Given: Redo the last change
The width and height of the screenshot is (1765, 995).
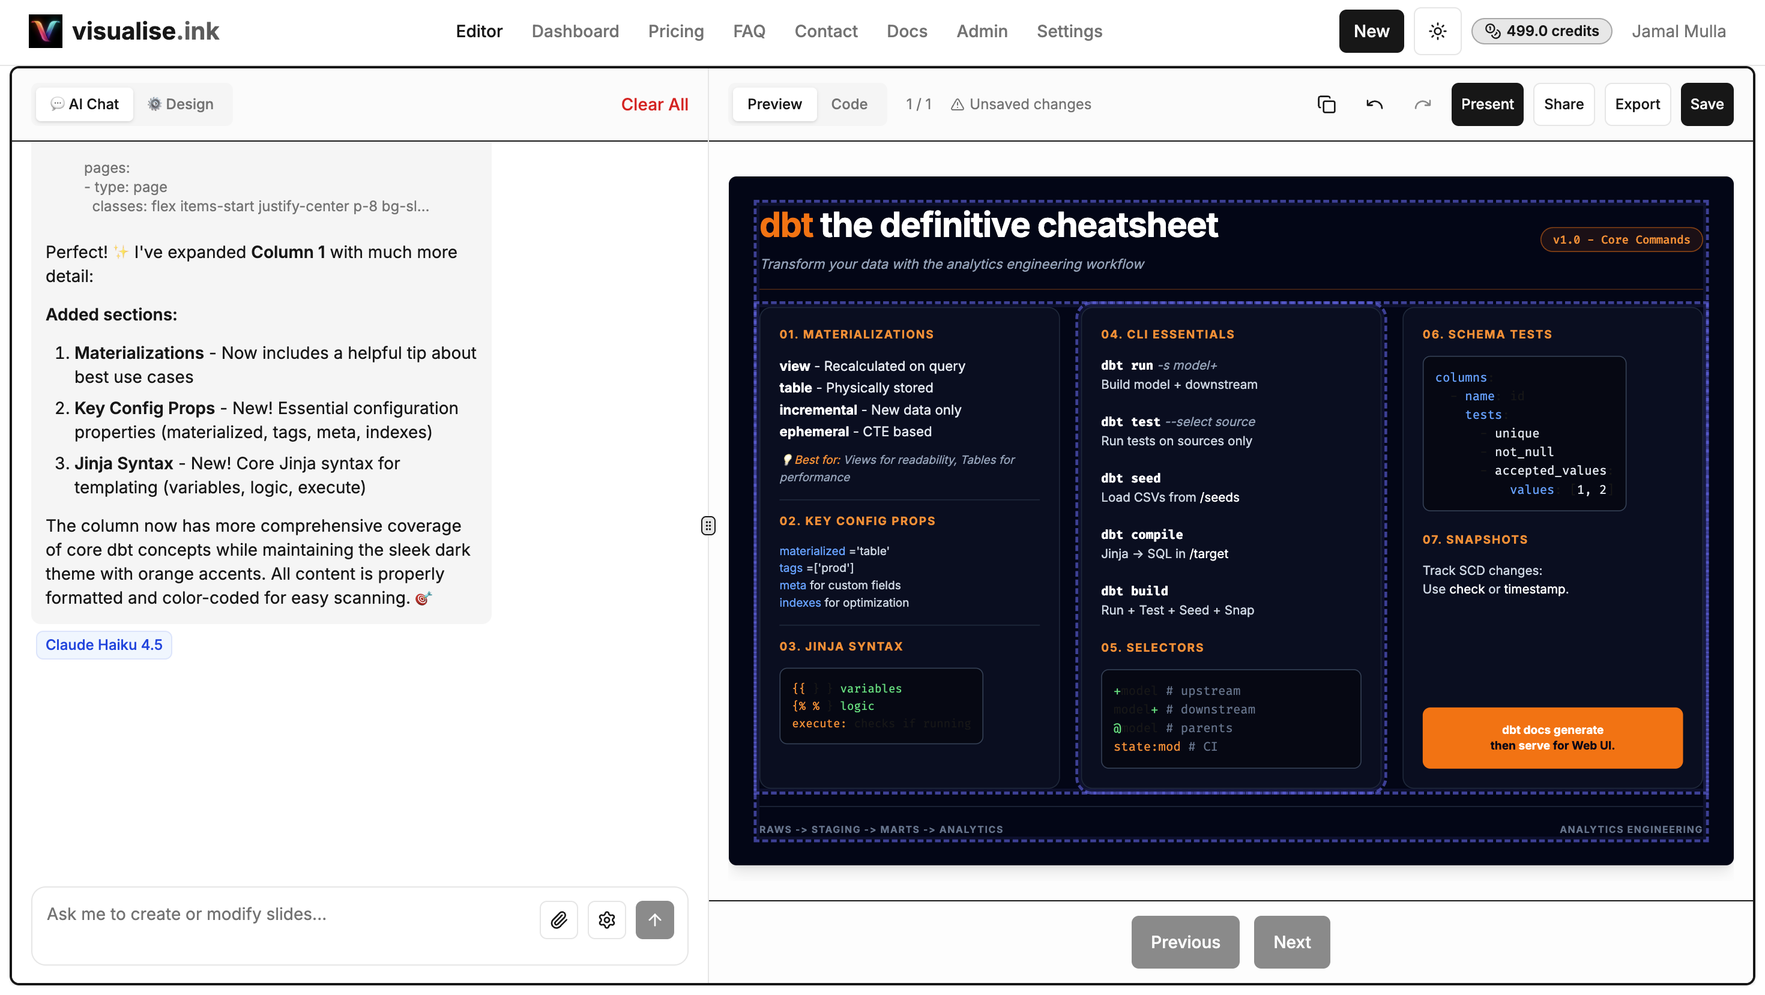Looking at the screenshot, I should coord(1422,104).
